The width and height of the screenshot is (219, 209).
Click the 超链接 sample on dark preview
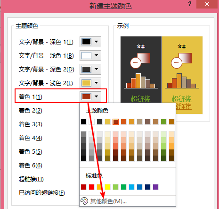tap(141, 99)
